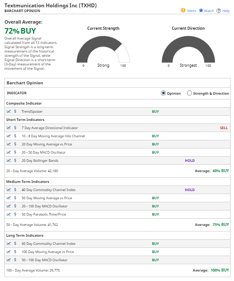This screenshot has height=281, width=234.
Task: Open the Help link text
Action: [226, 11]
